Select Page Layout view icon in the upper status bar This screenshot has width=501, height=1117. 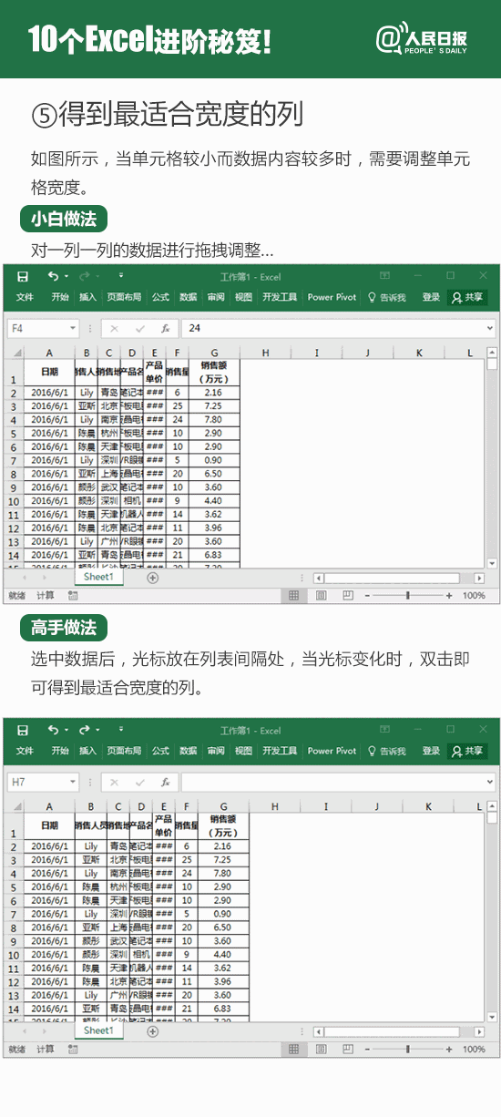(321, 595)
